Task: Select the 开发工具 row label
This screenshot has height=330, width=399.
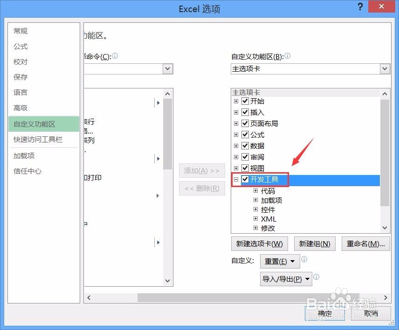Action: pos(264,179)
